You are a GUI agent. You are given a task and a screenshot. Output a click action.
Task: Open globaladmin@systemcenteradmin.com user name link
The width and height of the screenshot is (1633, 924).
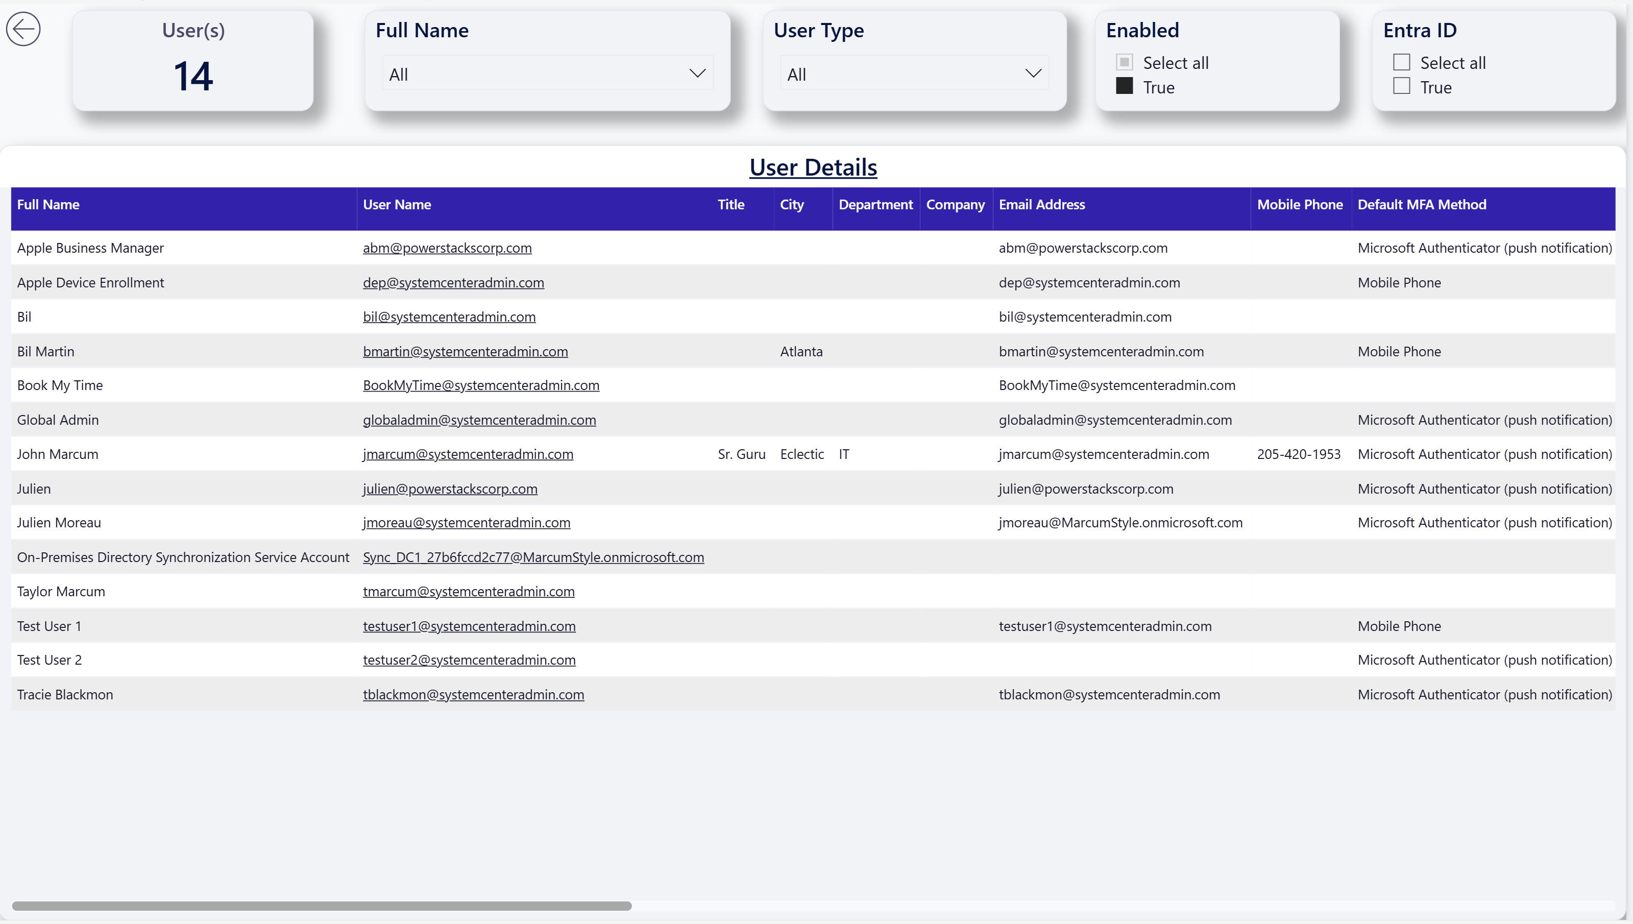479,420
